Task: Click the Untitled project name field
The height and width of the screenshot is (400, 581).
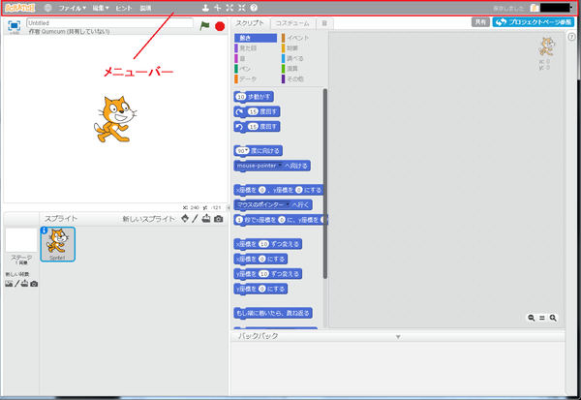Action: [x=109, y=23]
